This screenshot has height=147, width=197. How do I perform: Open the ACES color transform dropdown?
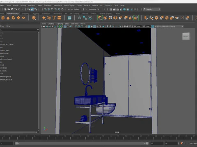coord(169,27)
